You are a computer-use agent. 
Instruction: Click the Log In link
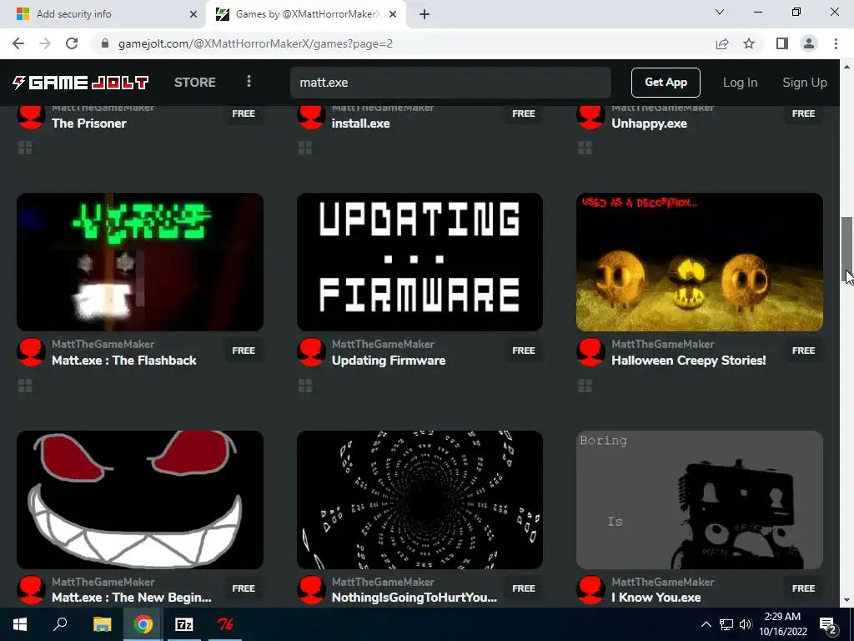click(741, 83)
